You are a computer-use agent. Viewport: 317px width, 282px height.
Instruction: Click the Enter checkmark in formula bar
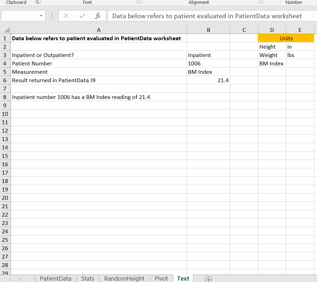82,16
